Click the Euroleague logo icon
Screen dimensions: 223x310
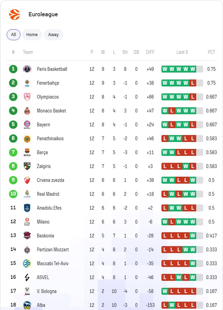[15, 15]
